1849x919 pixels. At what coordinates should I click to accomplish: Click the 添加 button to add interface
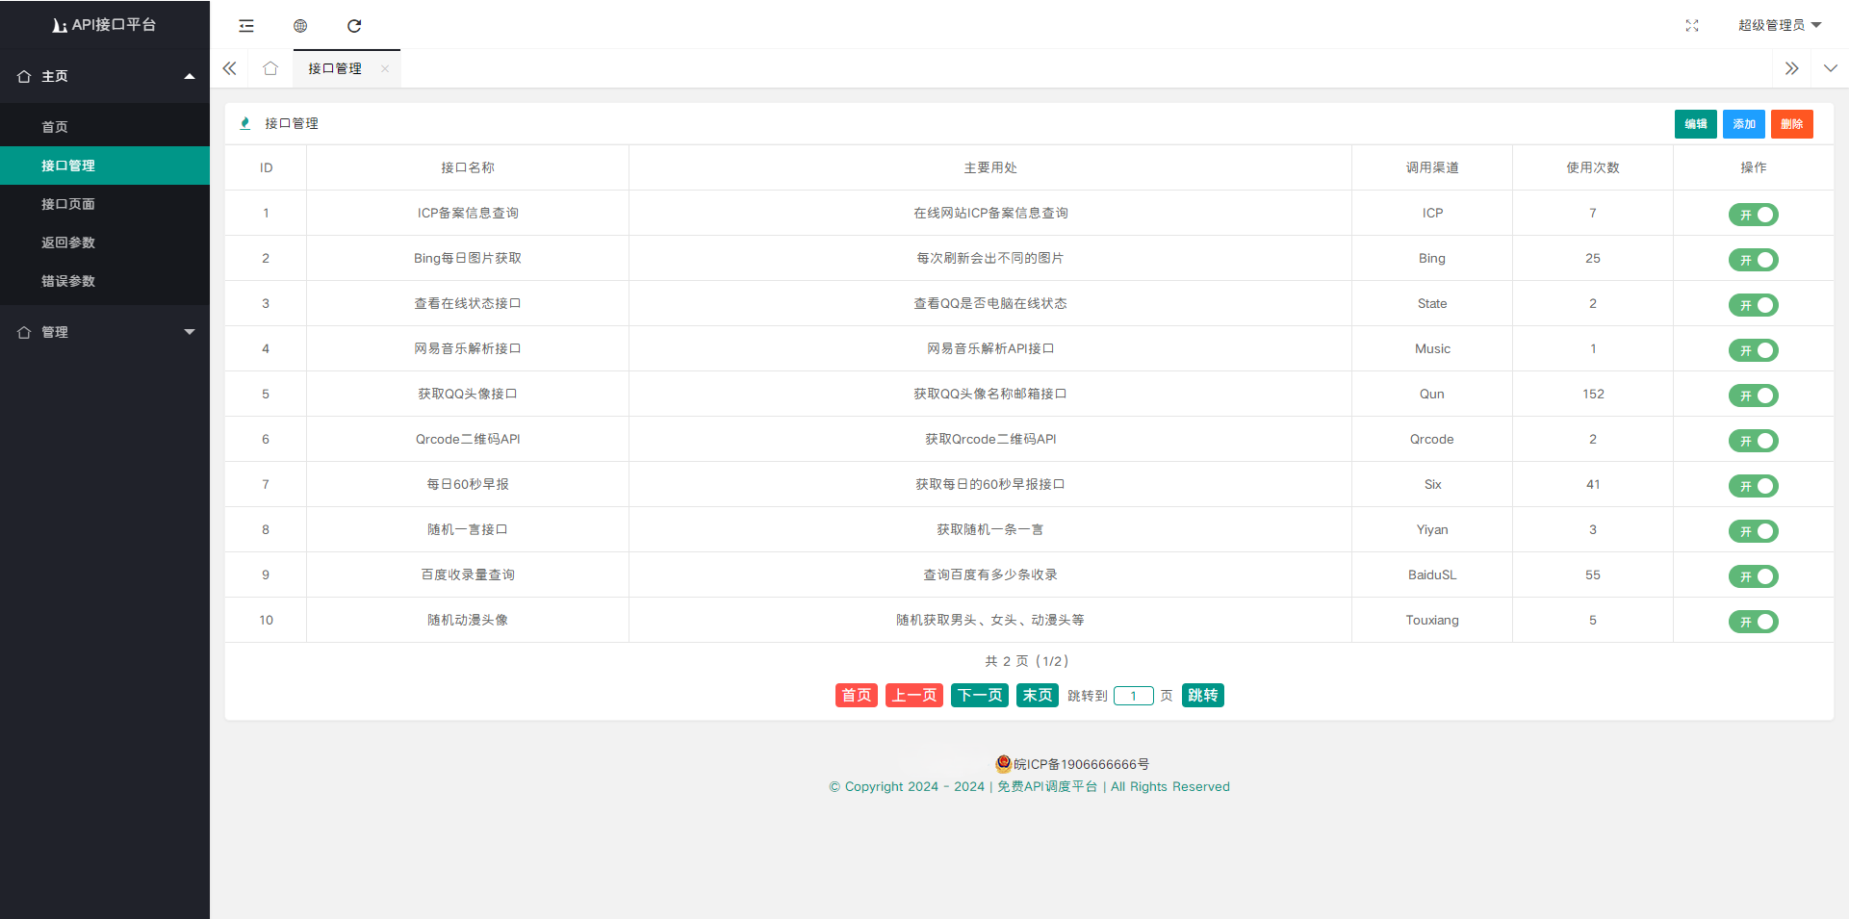1743,123
